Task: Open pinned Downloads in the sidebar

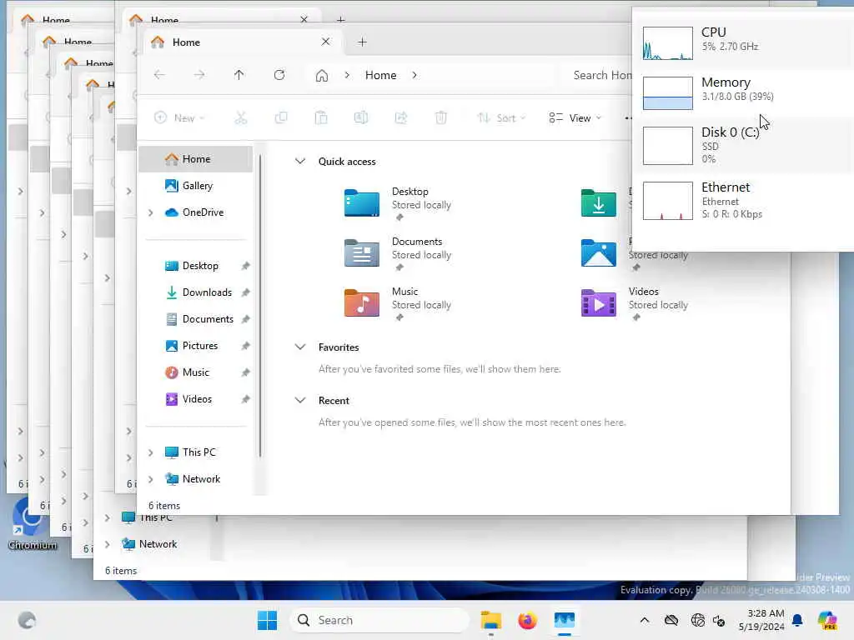Action: [196, 292]
